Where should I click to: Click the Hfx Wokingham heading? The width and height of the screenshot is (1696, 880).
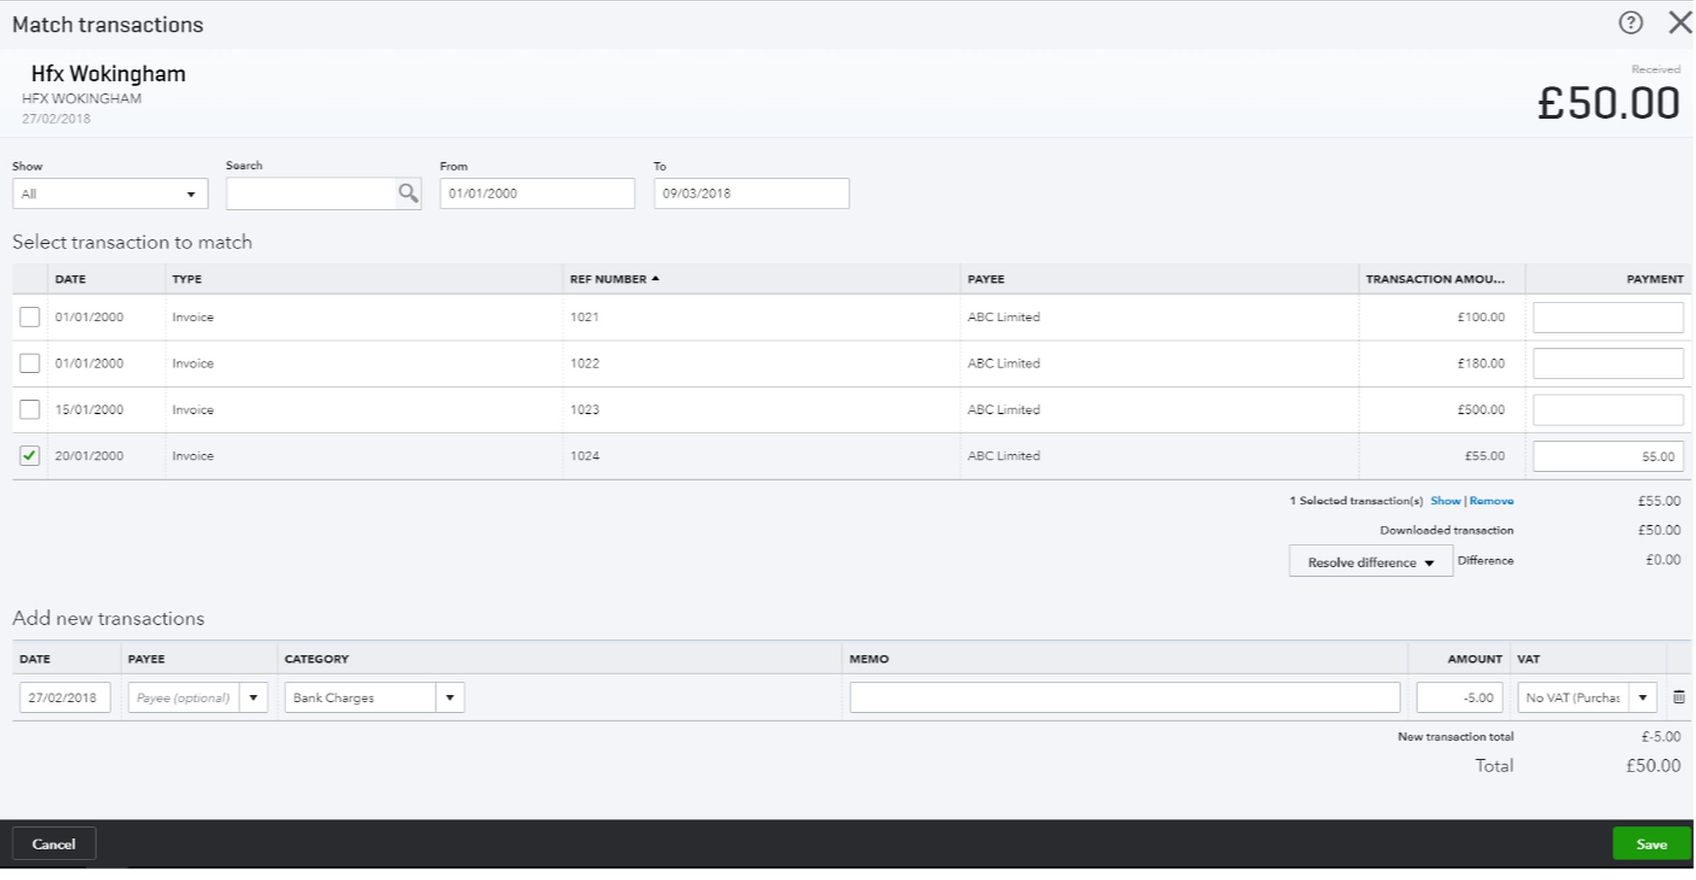click(109, 73)
